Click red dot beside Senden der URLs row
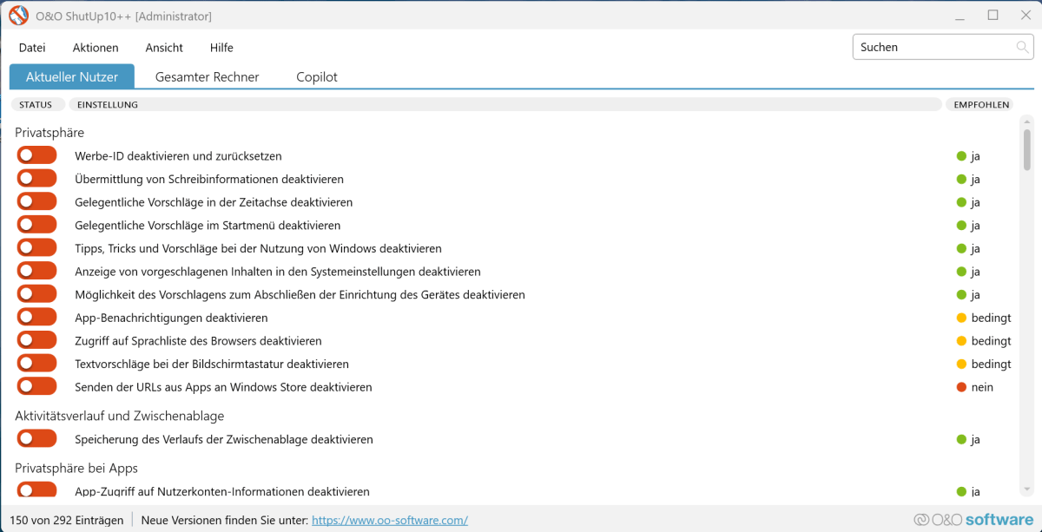Screen dimensions: 1042x532 [x=961, y=387]
